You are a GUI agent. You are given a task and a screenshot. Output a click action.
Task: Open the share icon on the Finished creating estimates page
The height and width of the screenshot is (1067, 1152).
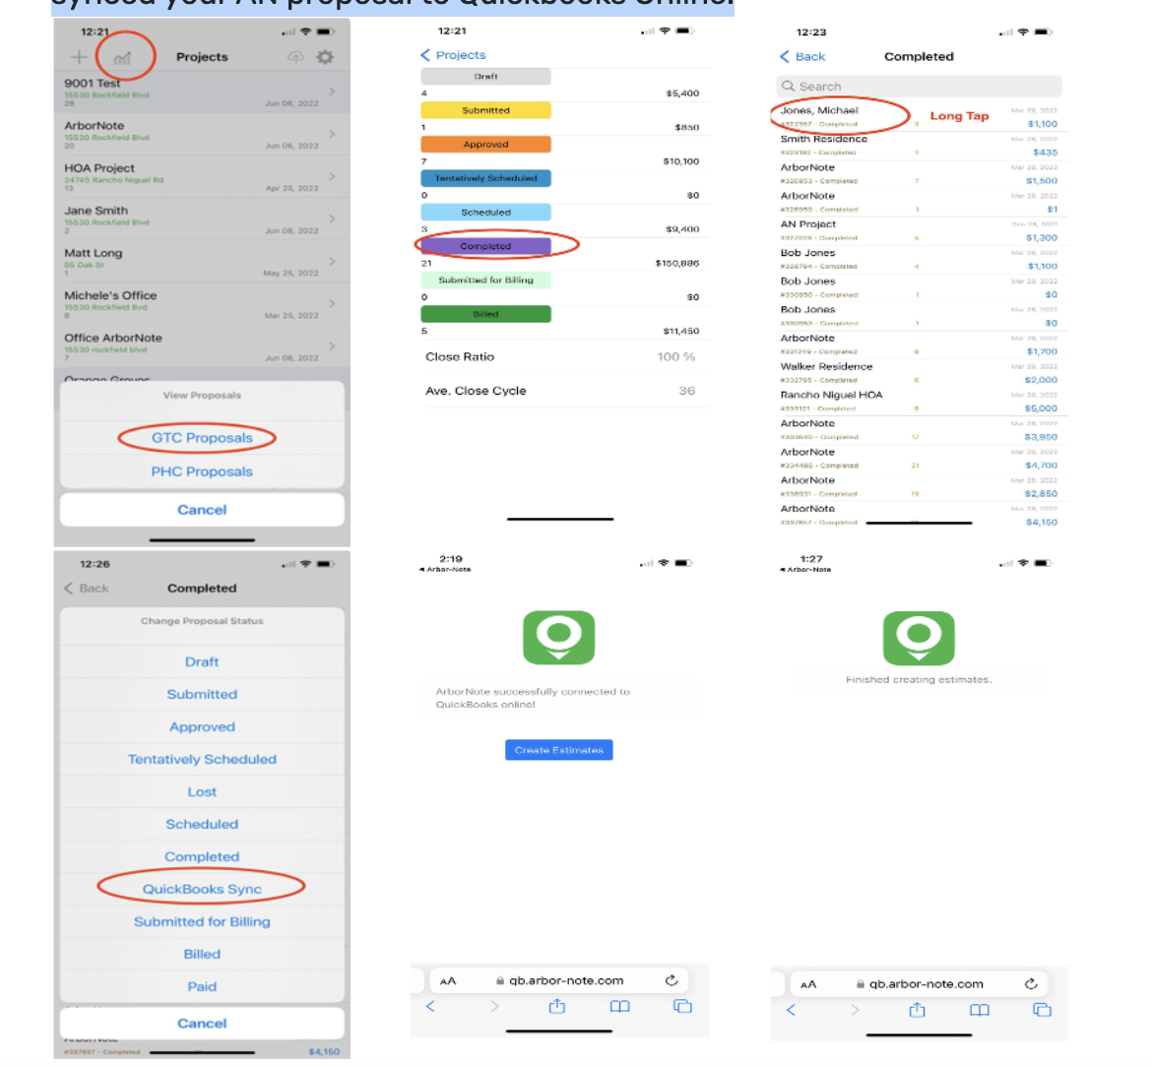(x=917, y=1010)
